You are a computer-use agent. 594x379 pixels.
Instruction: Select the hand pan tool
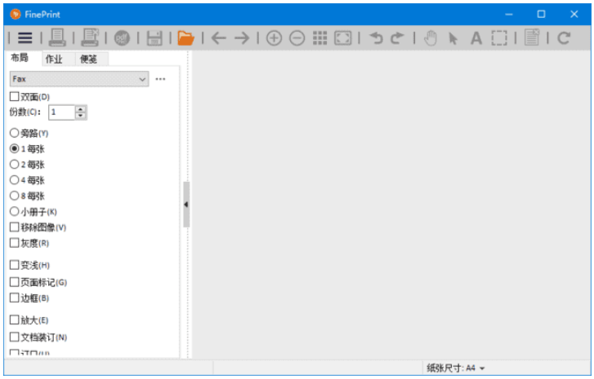click(431, 37)
